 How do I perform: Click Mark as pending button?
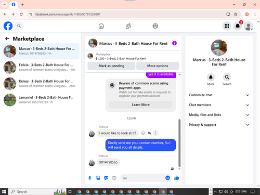click(111, 66)
